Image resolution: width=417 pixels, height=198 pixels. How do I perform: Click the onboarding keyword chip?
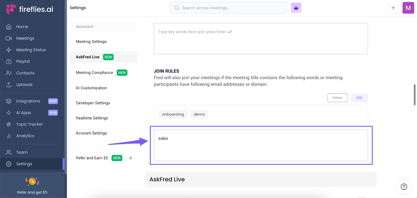pos(173,114)
